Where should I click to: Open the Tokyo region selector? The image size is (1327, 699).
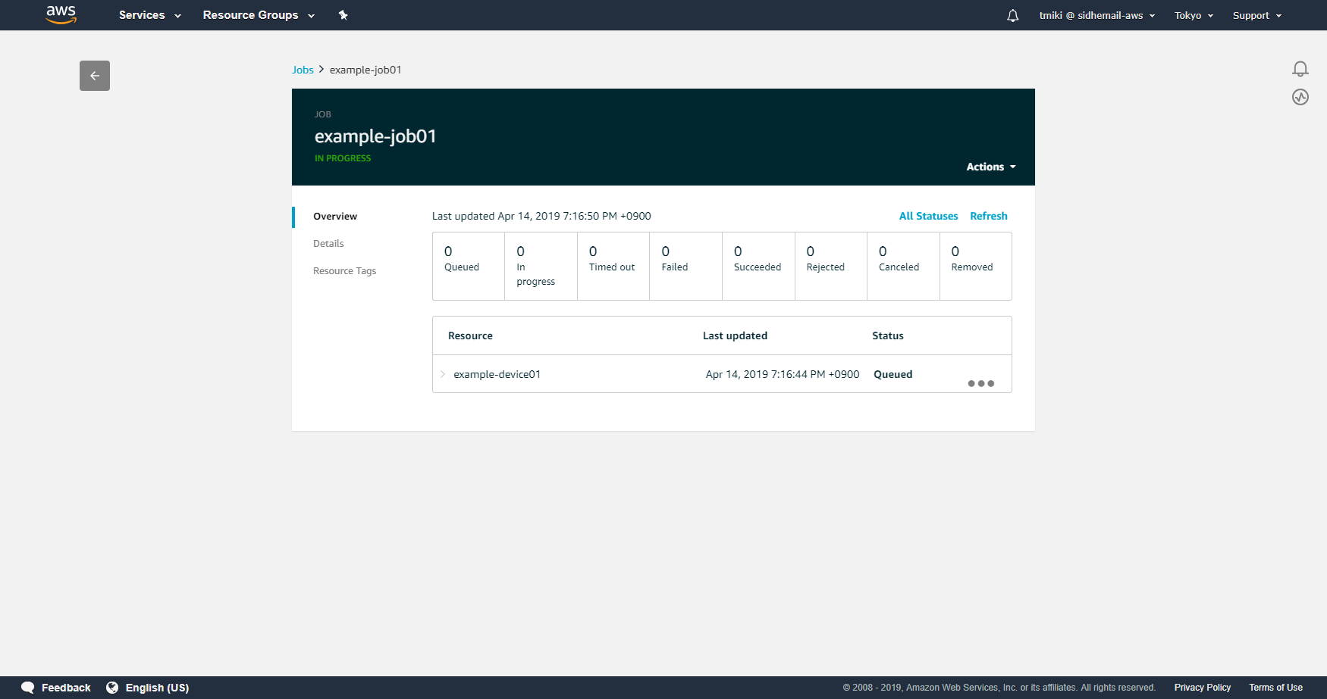click(x=1194, y=15)
